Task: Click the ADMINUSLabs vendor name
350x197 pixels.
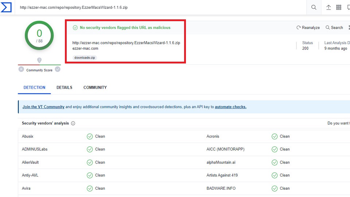Action: (35, 149)
